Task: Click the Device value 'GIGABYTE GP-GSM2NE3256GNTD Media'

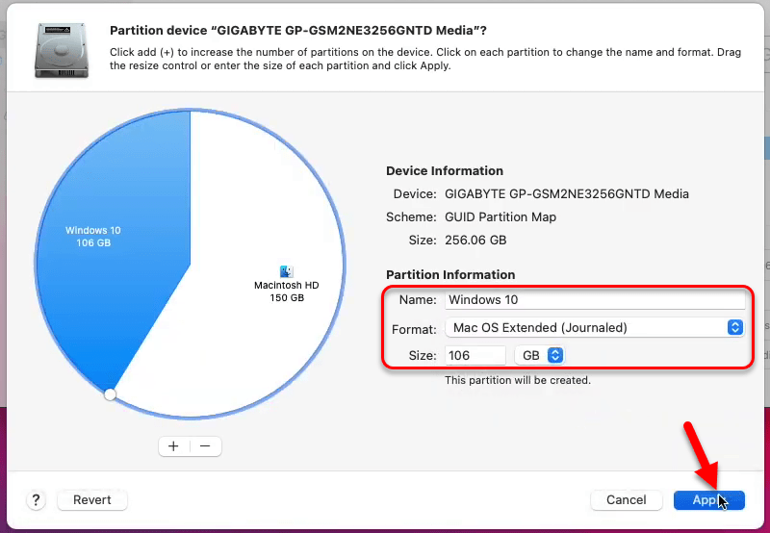Action: click(x=567, y=194)
